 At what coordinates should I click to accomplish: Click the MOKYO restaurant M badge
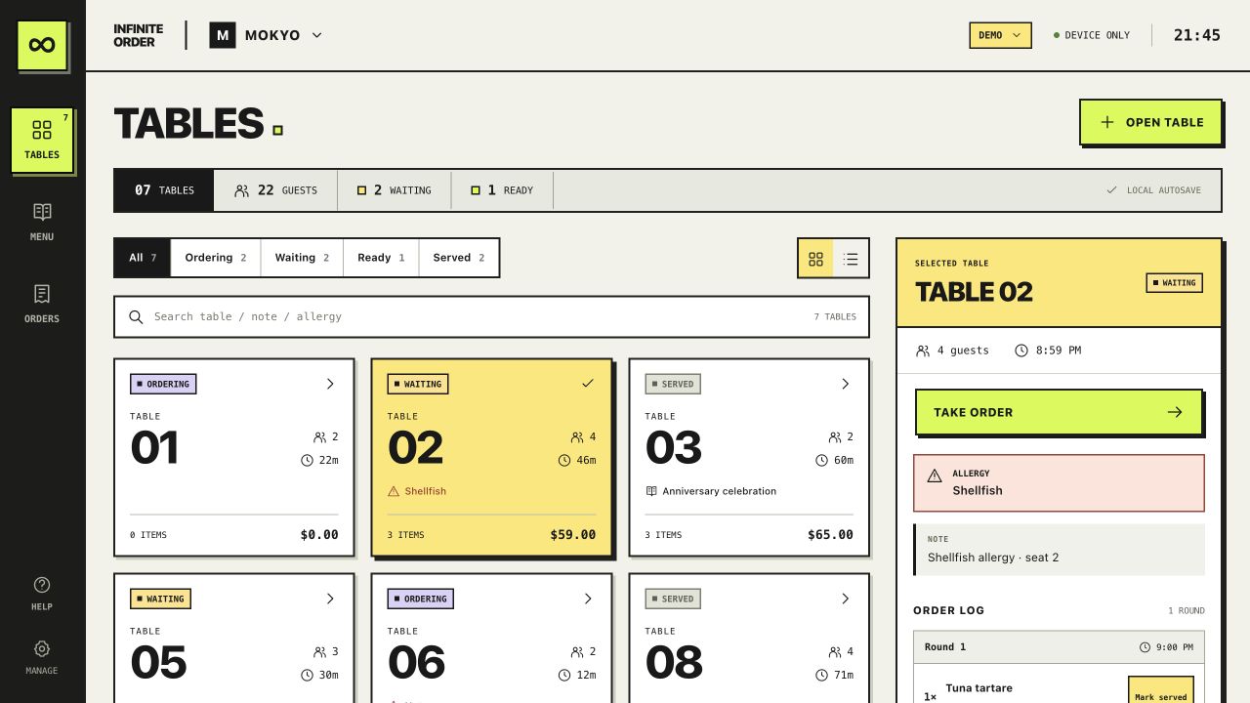click(x=223, y=36)
